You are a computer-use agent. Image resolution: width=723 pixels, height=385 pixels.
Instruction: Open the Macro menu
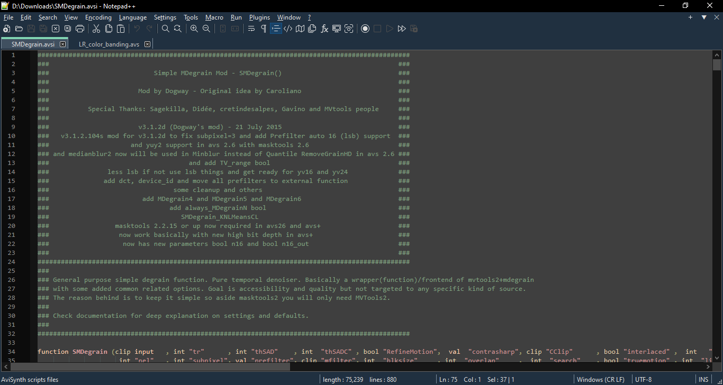click(214, 17)
